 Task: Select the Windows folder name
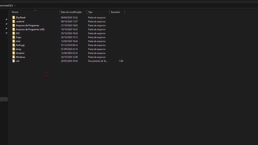[21, 57]
